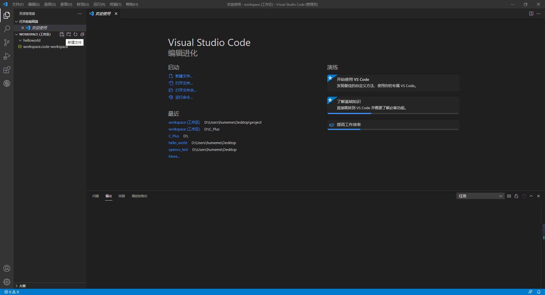Open recent opencv_test folder
Image resolution: width=545 pixels, height=295 pixels.
pos(178,150)
